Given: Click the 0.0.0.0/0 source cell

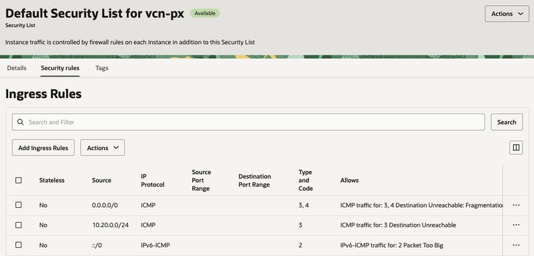Looking at the screenshot, I should 105,205.
